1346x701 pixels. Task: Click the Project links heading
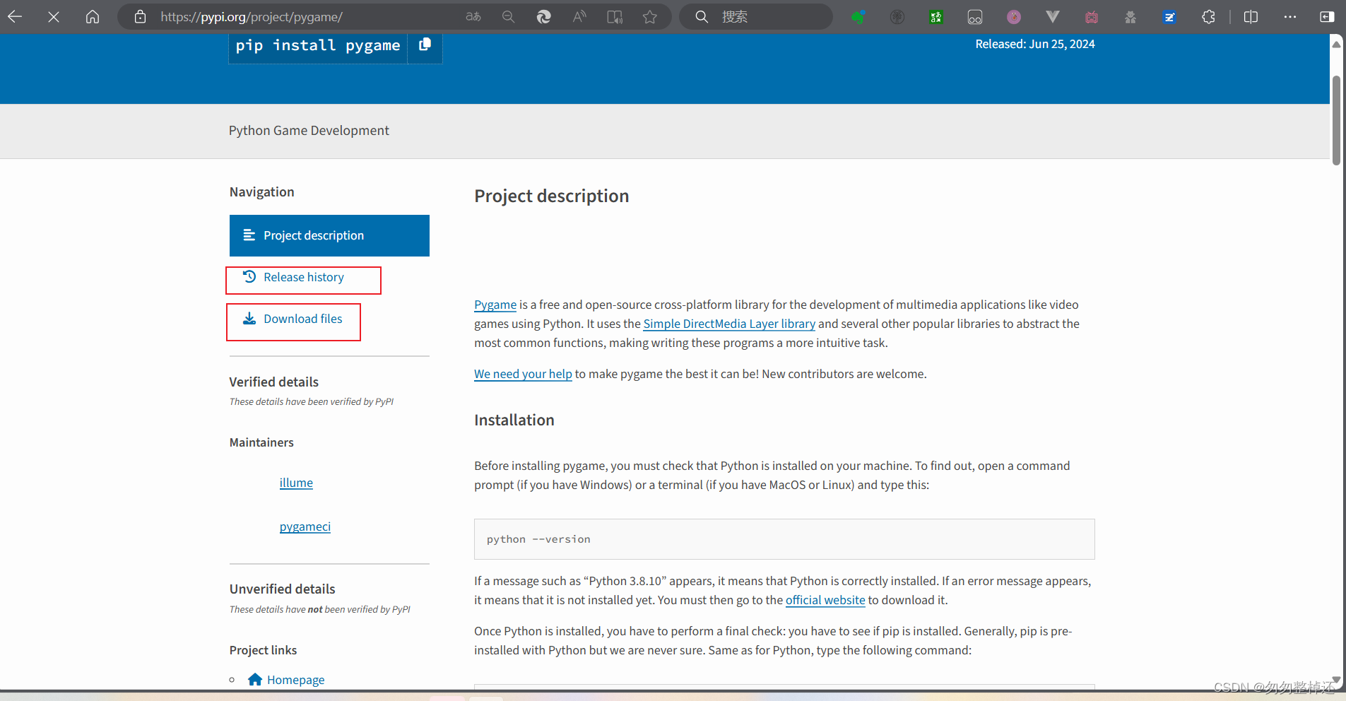[x=263, y=650]
